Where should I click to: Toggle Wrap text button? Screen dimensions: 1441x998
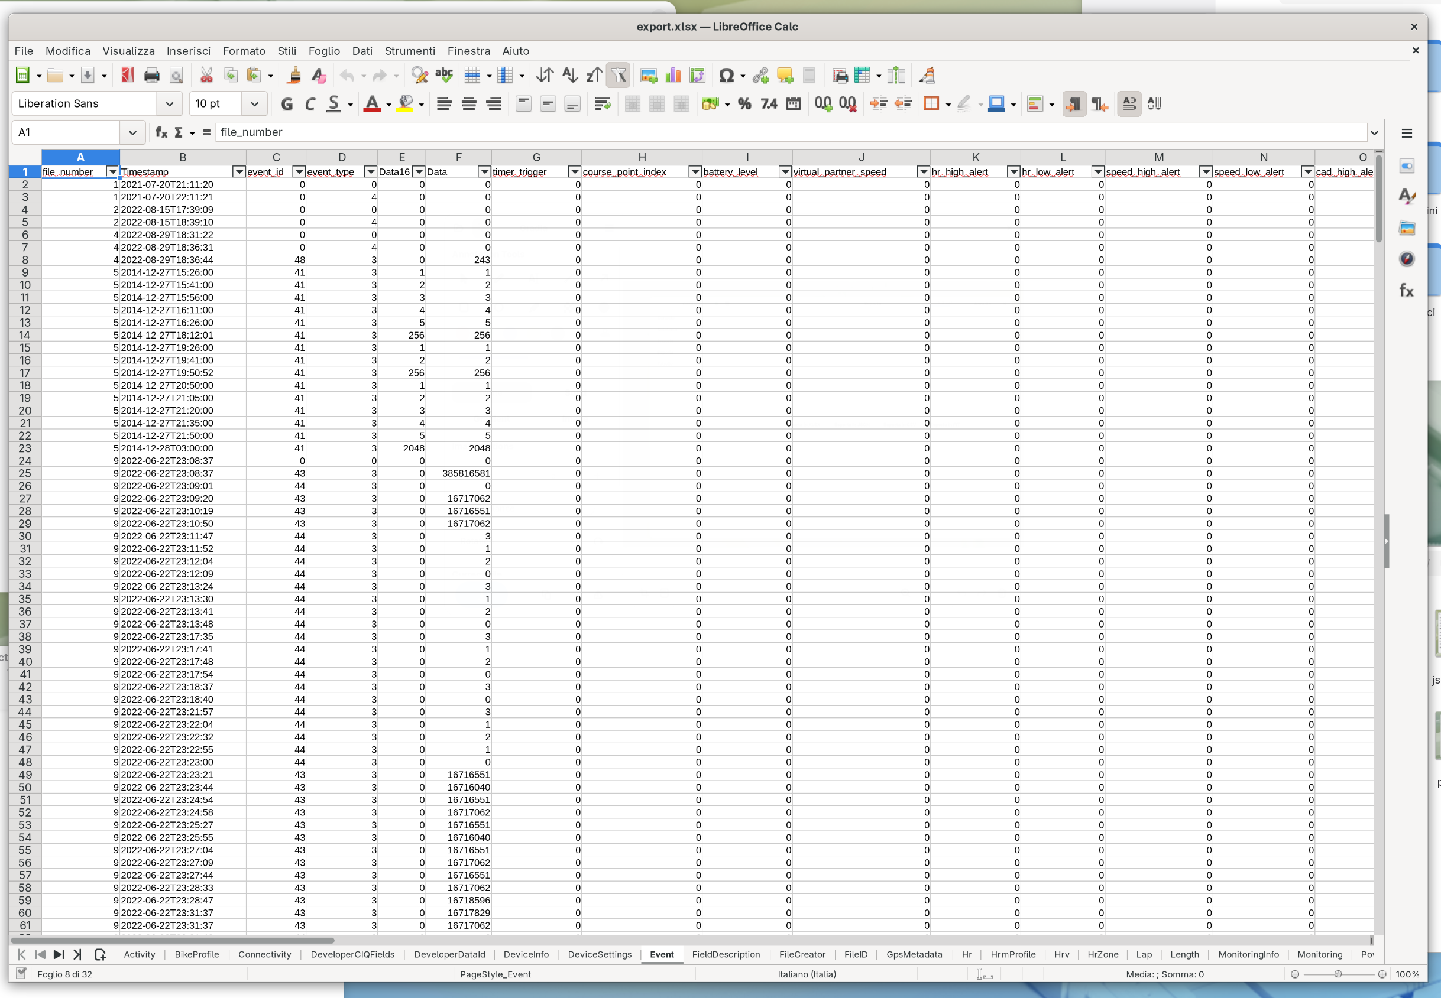click(603, 104)
